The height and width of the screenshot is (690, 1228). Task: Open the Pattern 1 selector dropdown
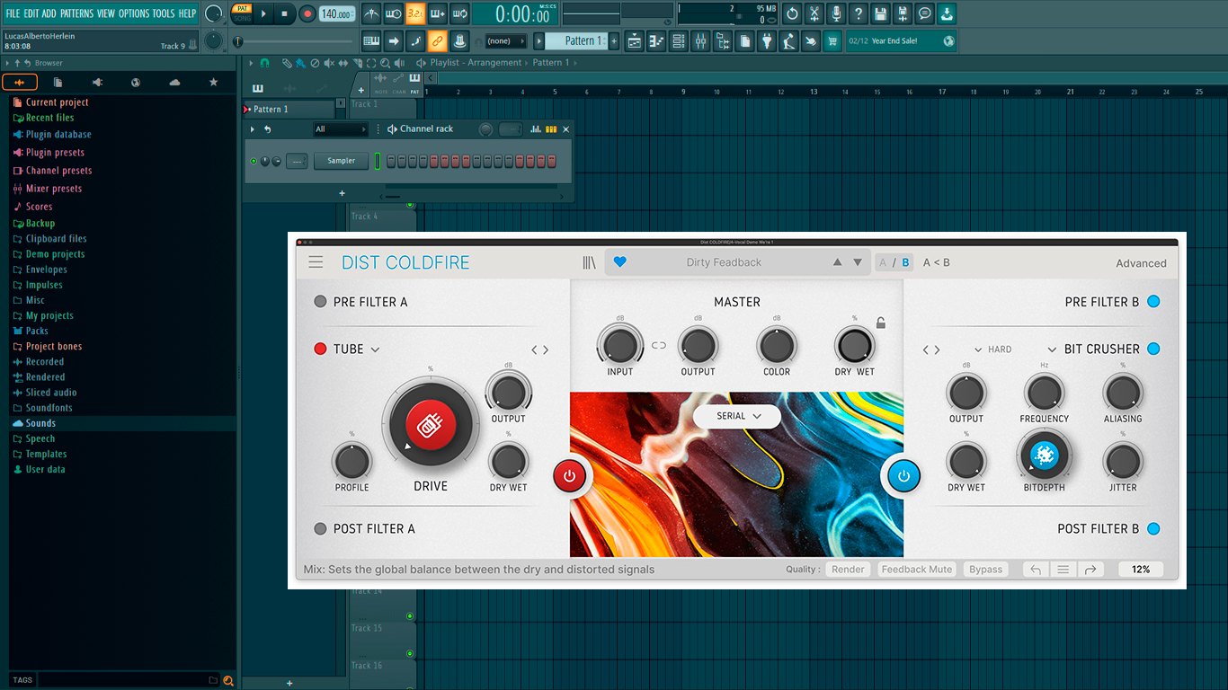(x=576, y=41)
